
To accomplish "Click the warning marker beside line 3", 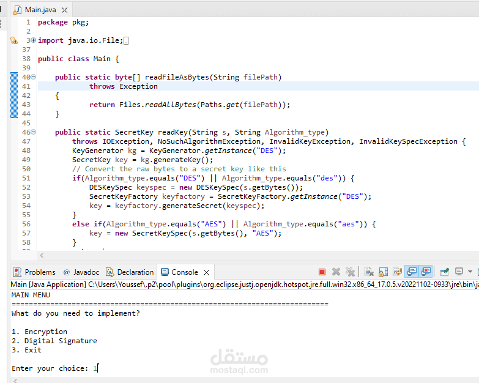I will click(x=14, y=40).
